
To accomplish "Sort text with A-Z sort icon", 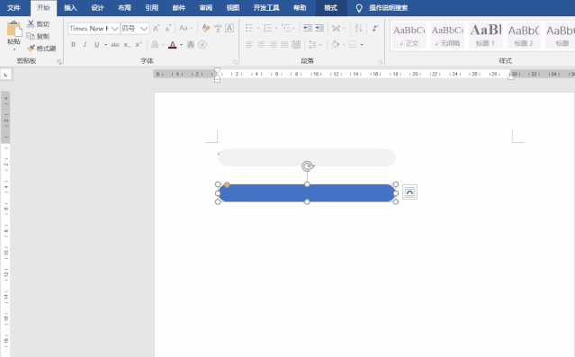I will pyautogui.click(x=359, y=28).
